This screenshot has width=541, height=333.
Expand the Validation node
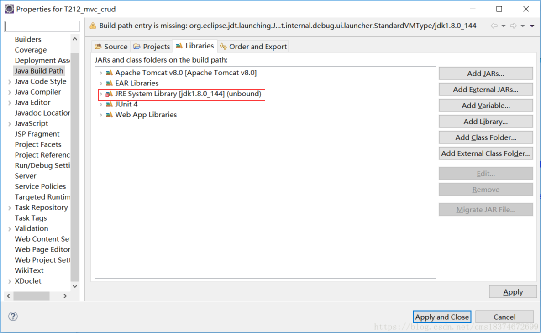(x=9, y=229)
